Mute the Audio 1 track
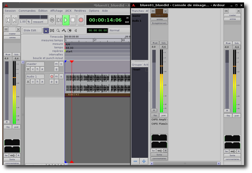The image size is (252, 173). [x=56, y=76]
